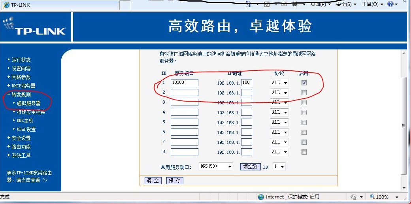Open the 协议 dropdown for ID 2
The height and width of the screenshot is (204, 411).
point(279,93)
